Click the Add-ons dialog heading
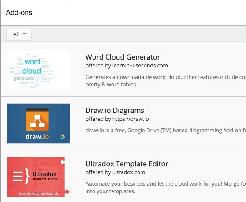This screenshot has width=246, height=202. tap(19, 12)
